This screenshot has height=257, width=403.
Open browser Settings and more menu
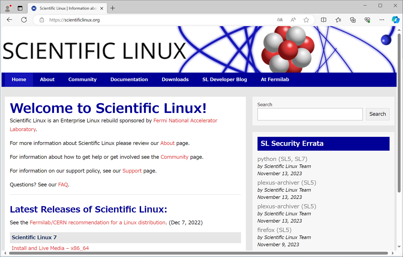point(382,20)
